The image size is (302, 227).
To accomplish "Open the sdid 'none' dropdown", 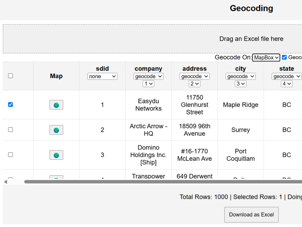I will click(x=102, y=77).
